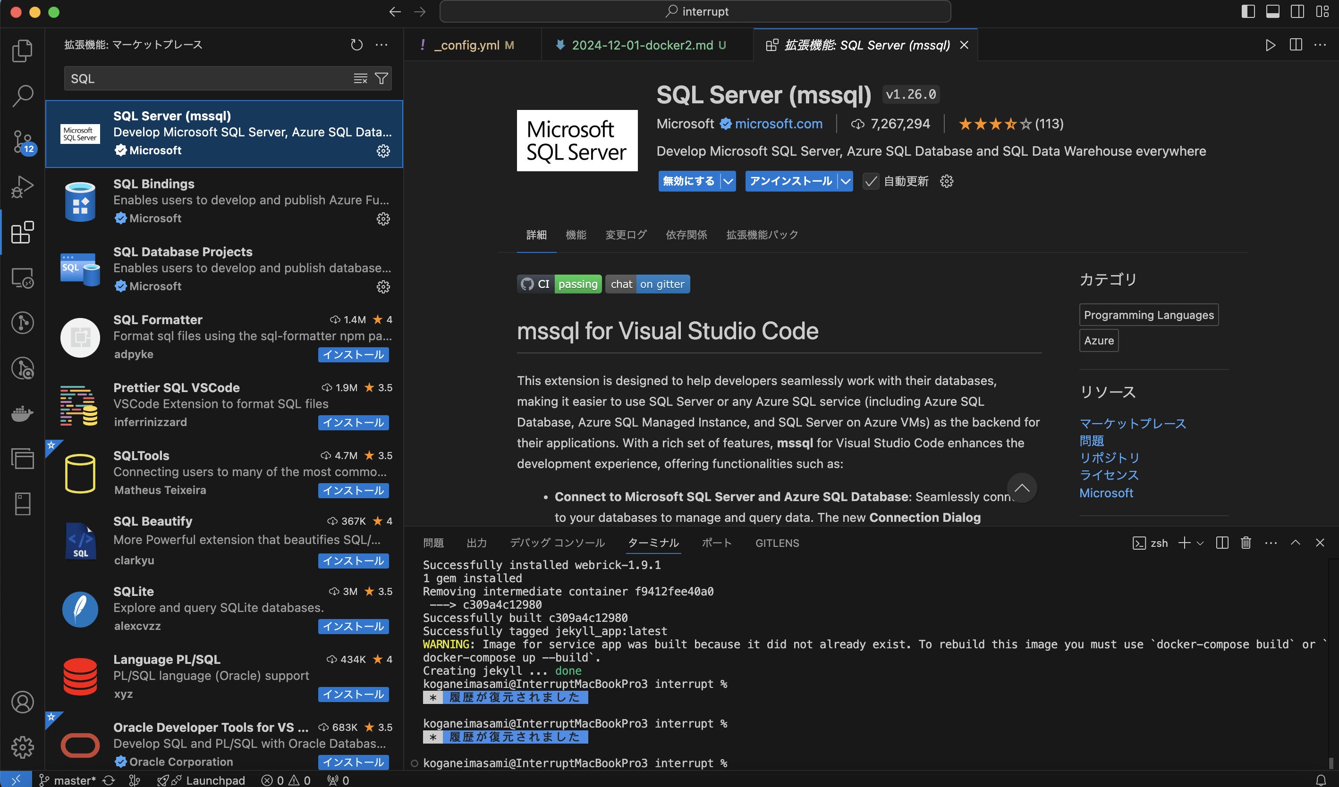Open the Disable button dropdown arrow
This screenshot has width=1339, height=787.
728,181
